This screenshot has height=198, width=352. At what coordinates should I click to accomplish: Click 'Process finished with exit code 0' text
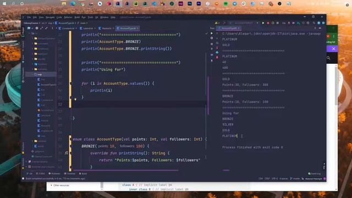(x=252, y=147)
